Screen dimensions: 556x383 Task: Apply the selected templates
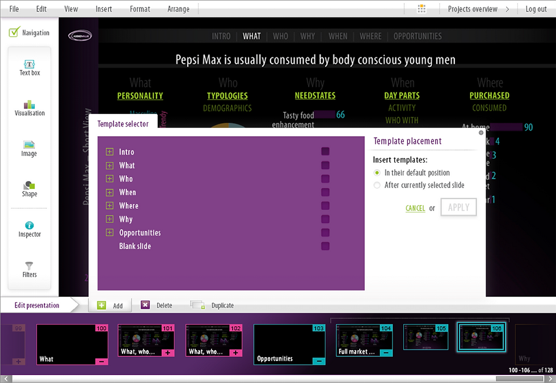point(458,207)
